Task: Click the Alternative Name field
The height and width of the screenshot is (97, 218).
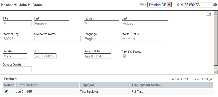Action: [57, 39]
